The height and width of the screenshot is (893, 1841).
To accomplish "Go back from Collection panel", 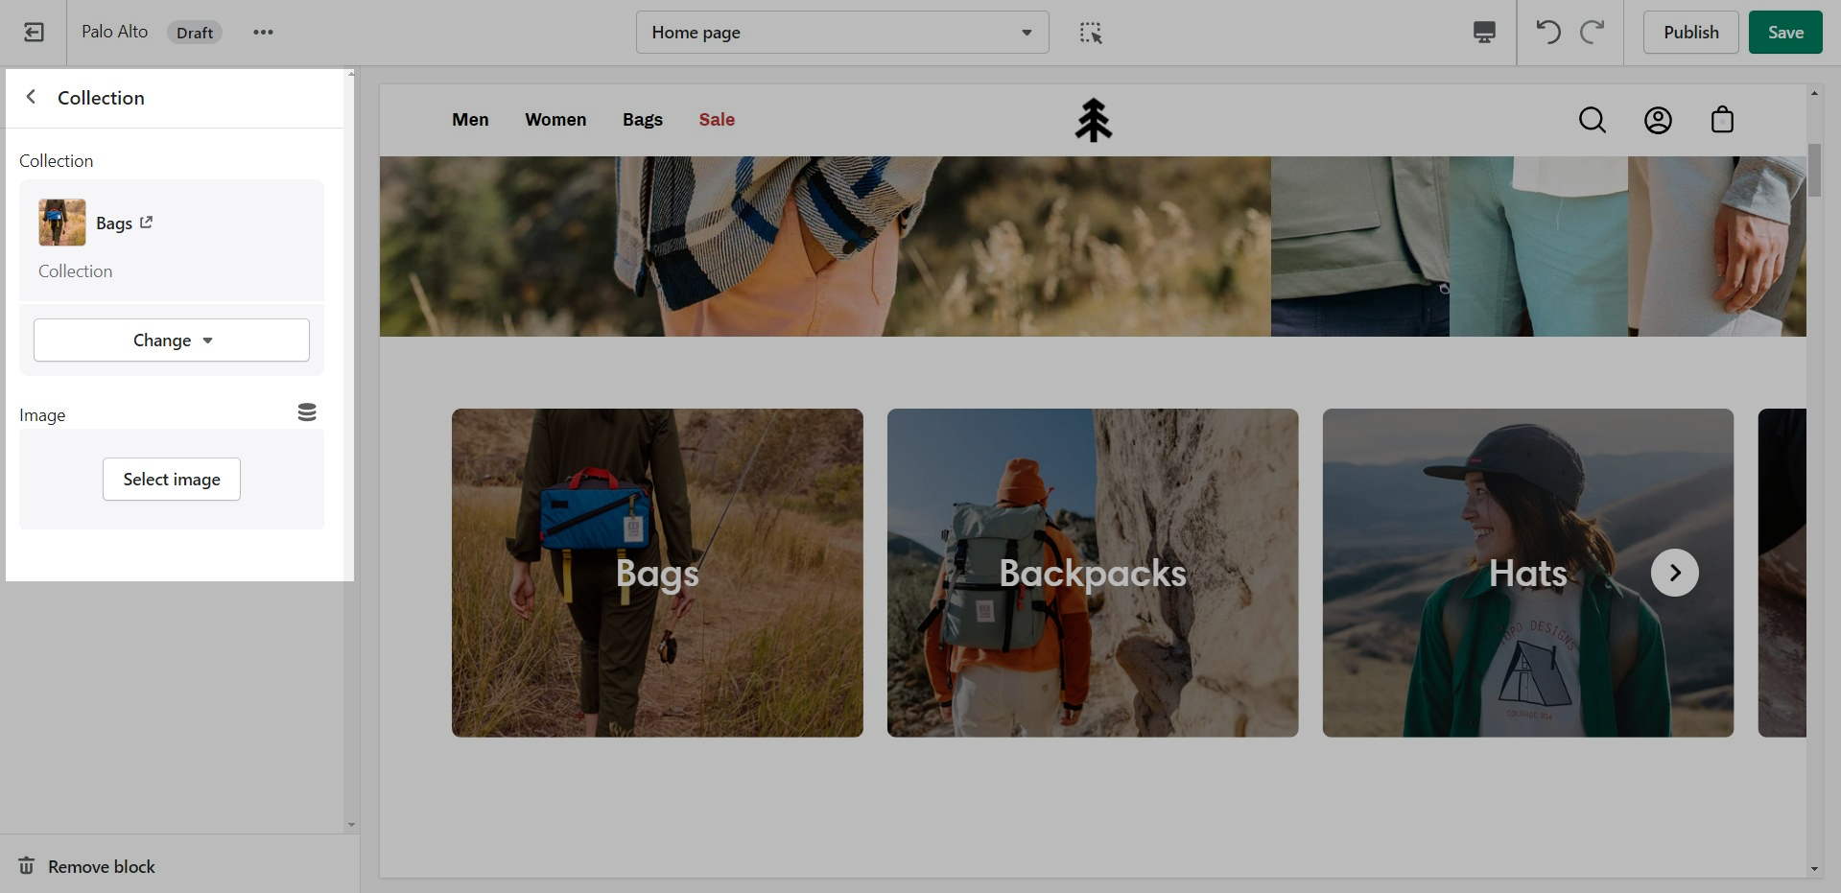I will click(x=32, y=97).
